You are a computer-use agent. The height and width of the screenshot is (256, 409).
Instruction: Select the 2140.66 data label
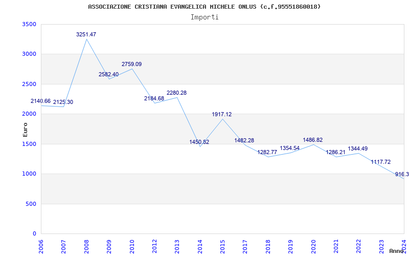pos(41,101)
